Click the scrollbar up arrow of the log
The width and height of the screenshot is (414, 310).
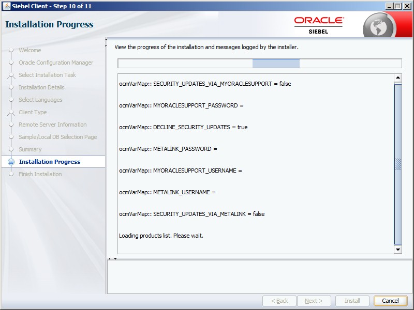pyautogui.click(x=397, y=78)
